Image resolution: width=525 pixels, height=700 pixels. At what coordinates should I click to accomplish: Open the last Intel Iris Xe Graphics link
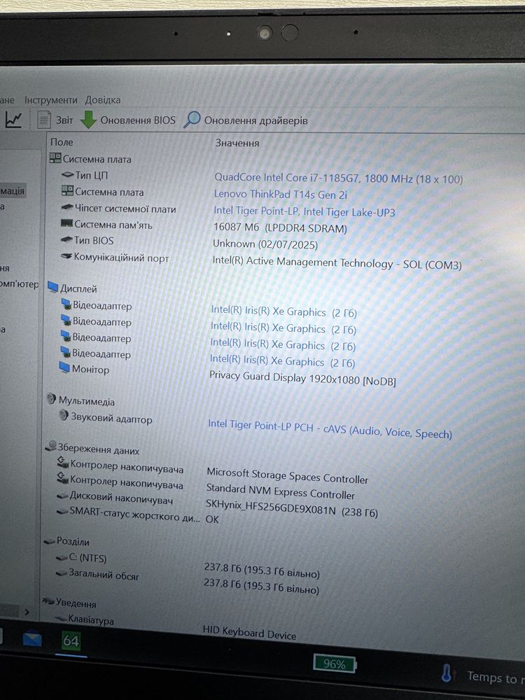282,360
